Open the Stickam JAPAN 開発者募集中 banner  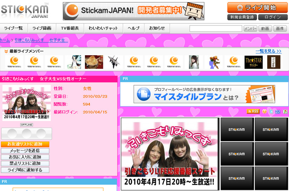pyautogui.click(x=134, y=11)
